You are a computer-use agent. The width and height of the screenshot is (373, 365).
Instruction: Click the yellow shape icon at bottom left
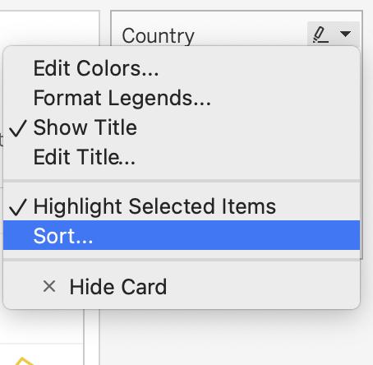[24, 361]
